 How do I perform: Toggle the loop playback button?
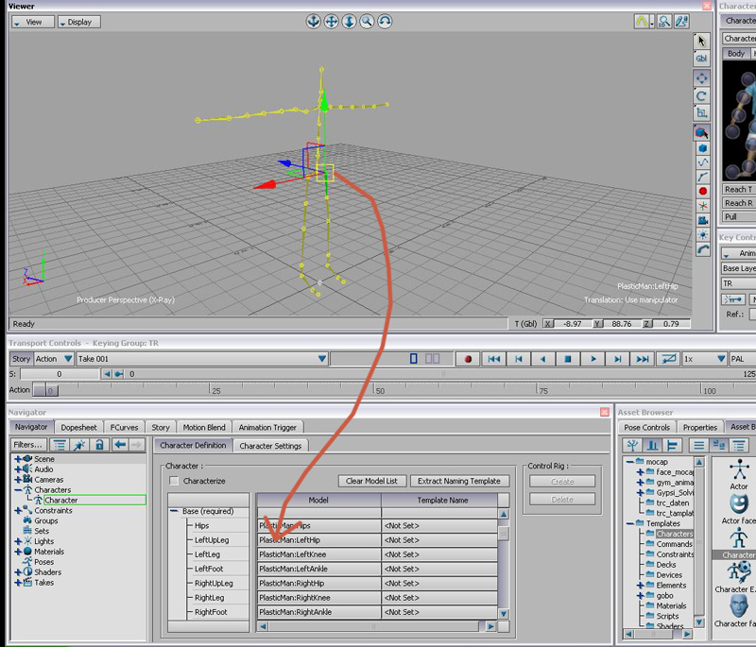[669, 359]
